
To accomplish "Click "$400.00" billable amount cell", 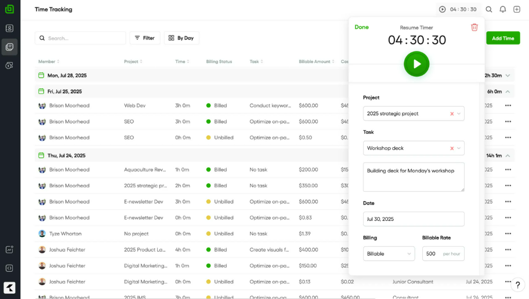I will (x=309, y=250).
